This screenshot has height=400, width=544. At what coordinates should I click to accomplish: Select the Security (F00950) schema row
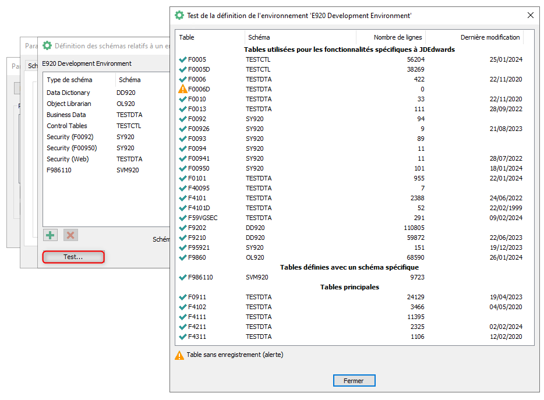[x=106, y=148]
